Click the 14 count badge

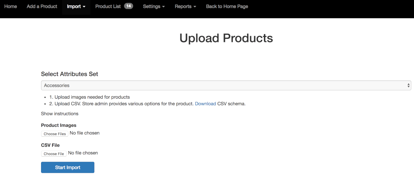click(128, 6)
